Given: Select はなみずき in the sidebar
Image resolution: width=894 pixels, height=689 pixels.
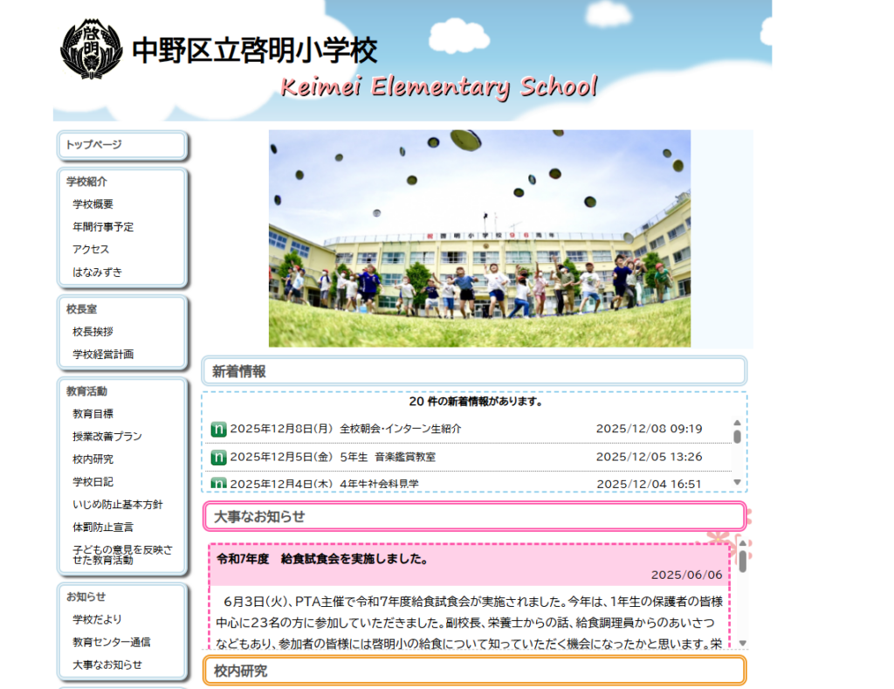Looking at the screenshot, I should (97, 272).
